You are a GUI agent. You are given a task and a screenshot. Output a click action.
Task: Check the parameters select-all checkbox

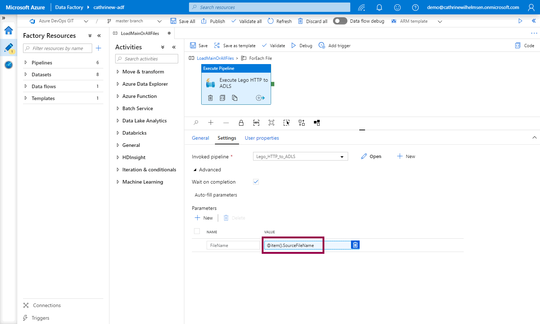197,231
